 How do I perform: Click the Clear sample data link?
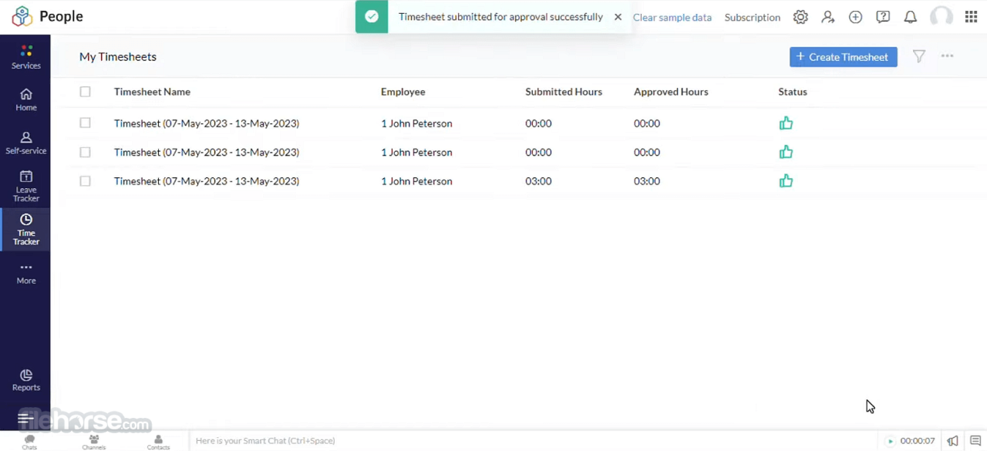pos(672,16)
